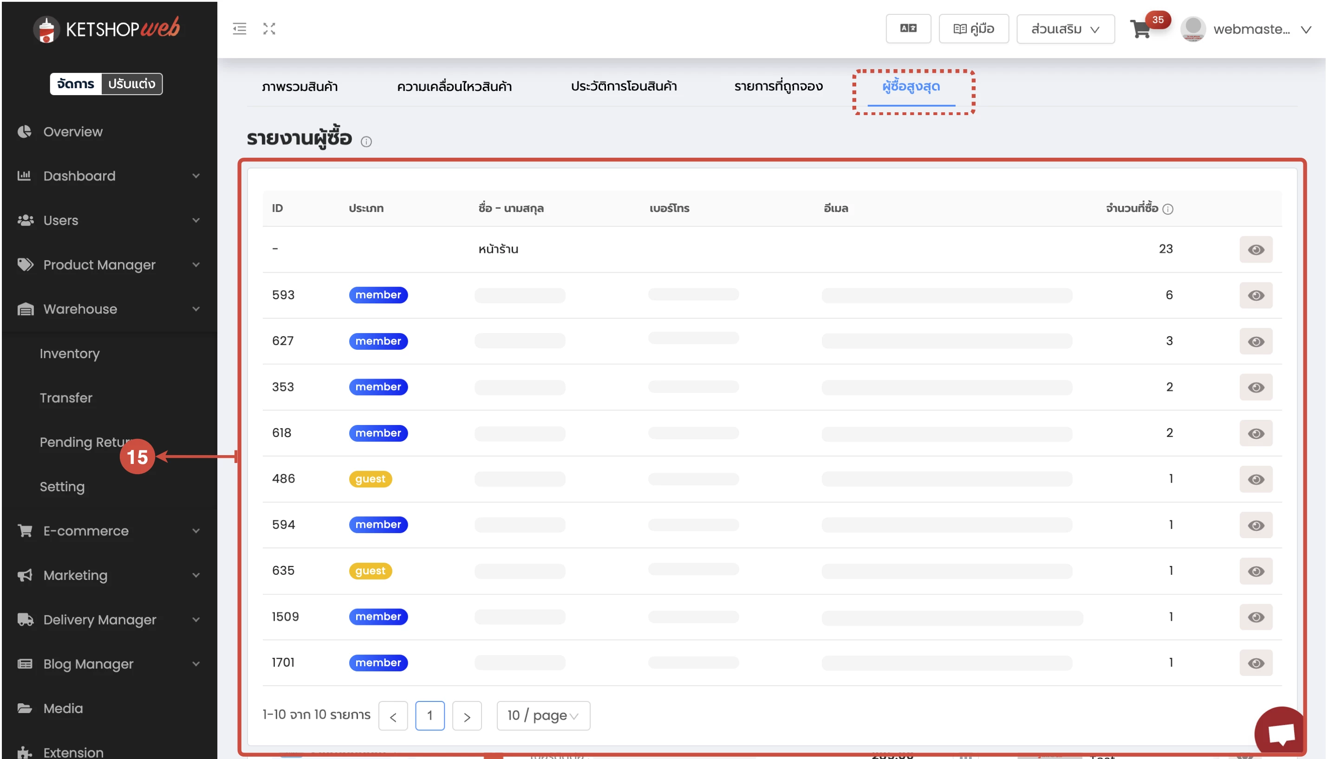
Task: Click the language translate icon button
Action: tap(908, 29)
